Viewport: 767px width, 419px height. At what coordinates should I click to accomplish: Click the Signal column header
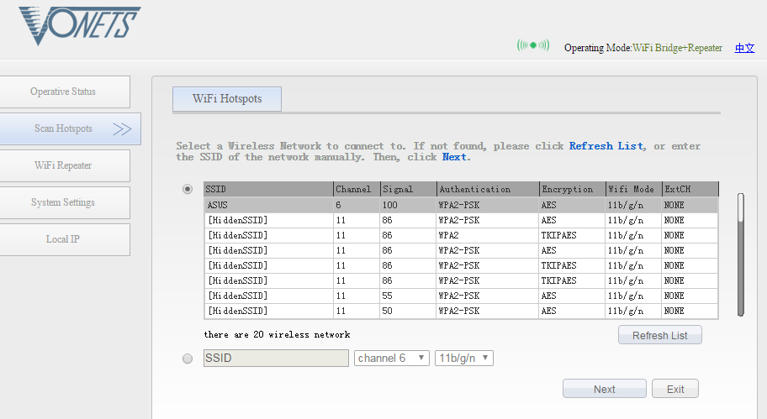pos(408,189)
